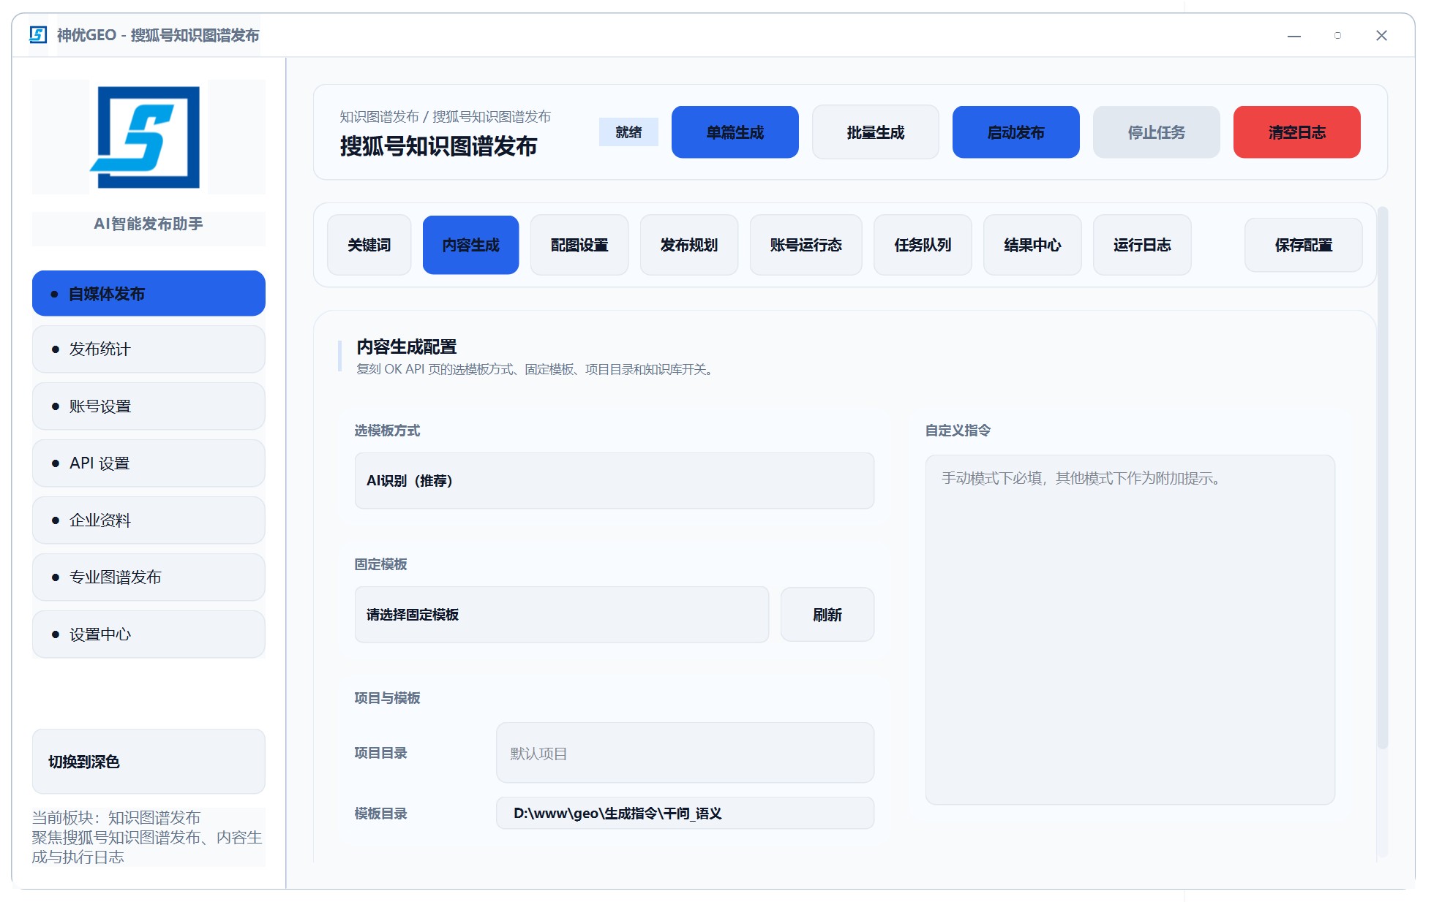1442x902 pixels.
Task: Click the AI智能发布助手 label
Action: tap(149, 224)
